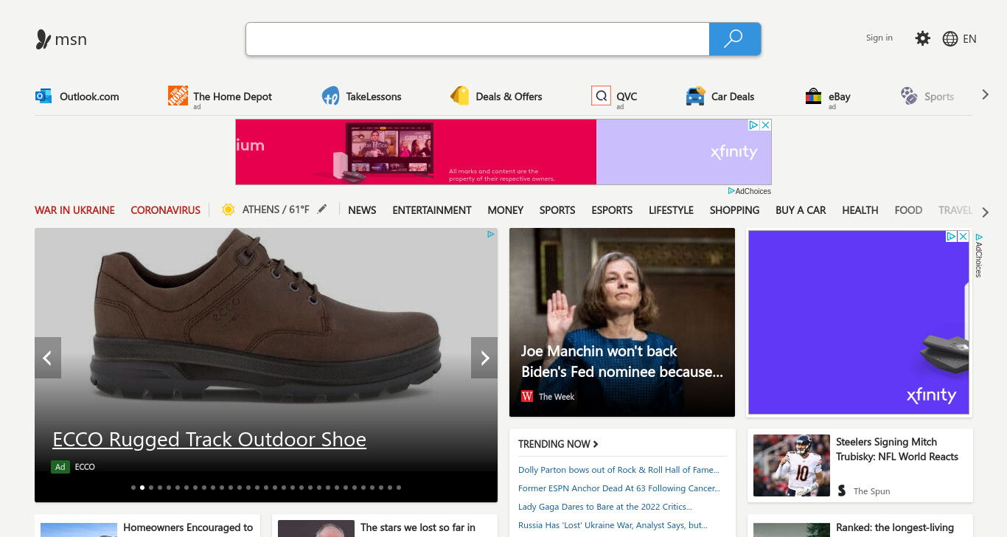Viewport: 1007px width, 537px height.
Task: Click the Car Deals car icon
Action: click(695, 96)
